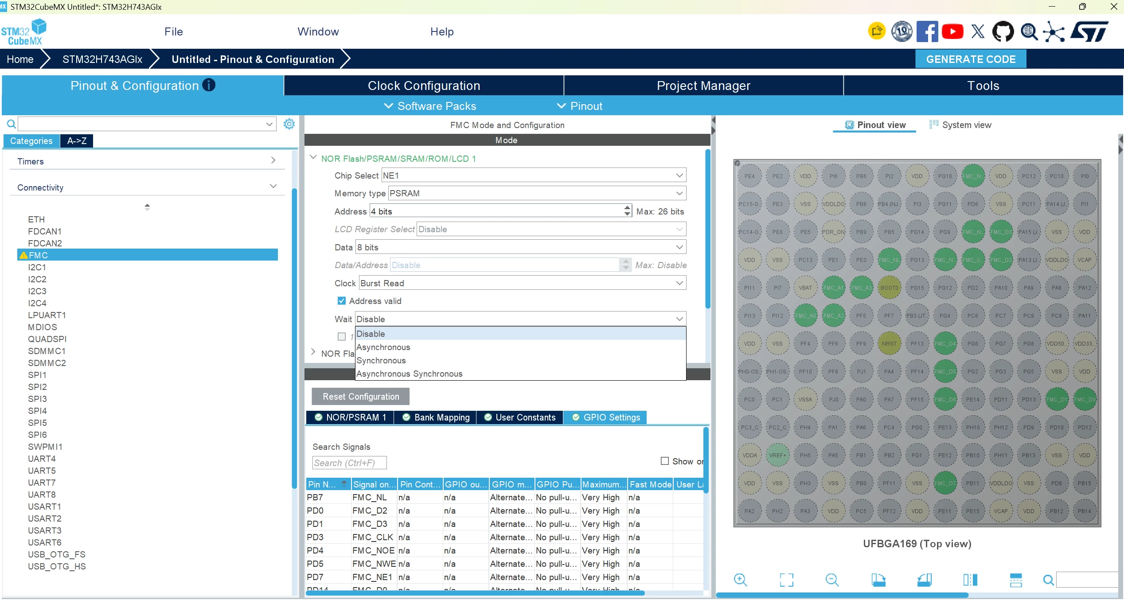Viewport: 1124px width, 604px height.
Task: Click the zoom in icon below pinout
Action: [x=740, y=580]
